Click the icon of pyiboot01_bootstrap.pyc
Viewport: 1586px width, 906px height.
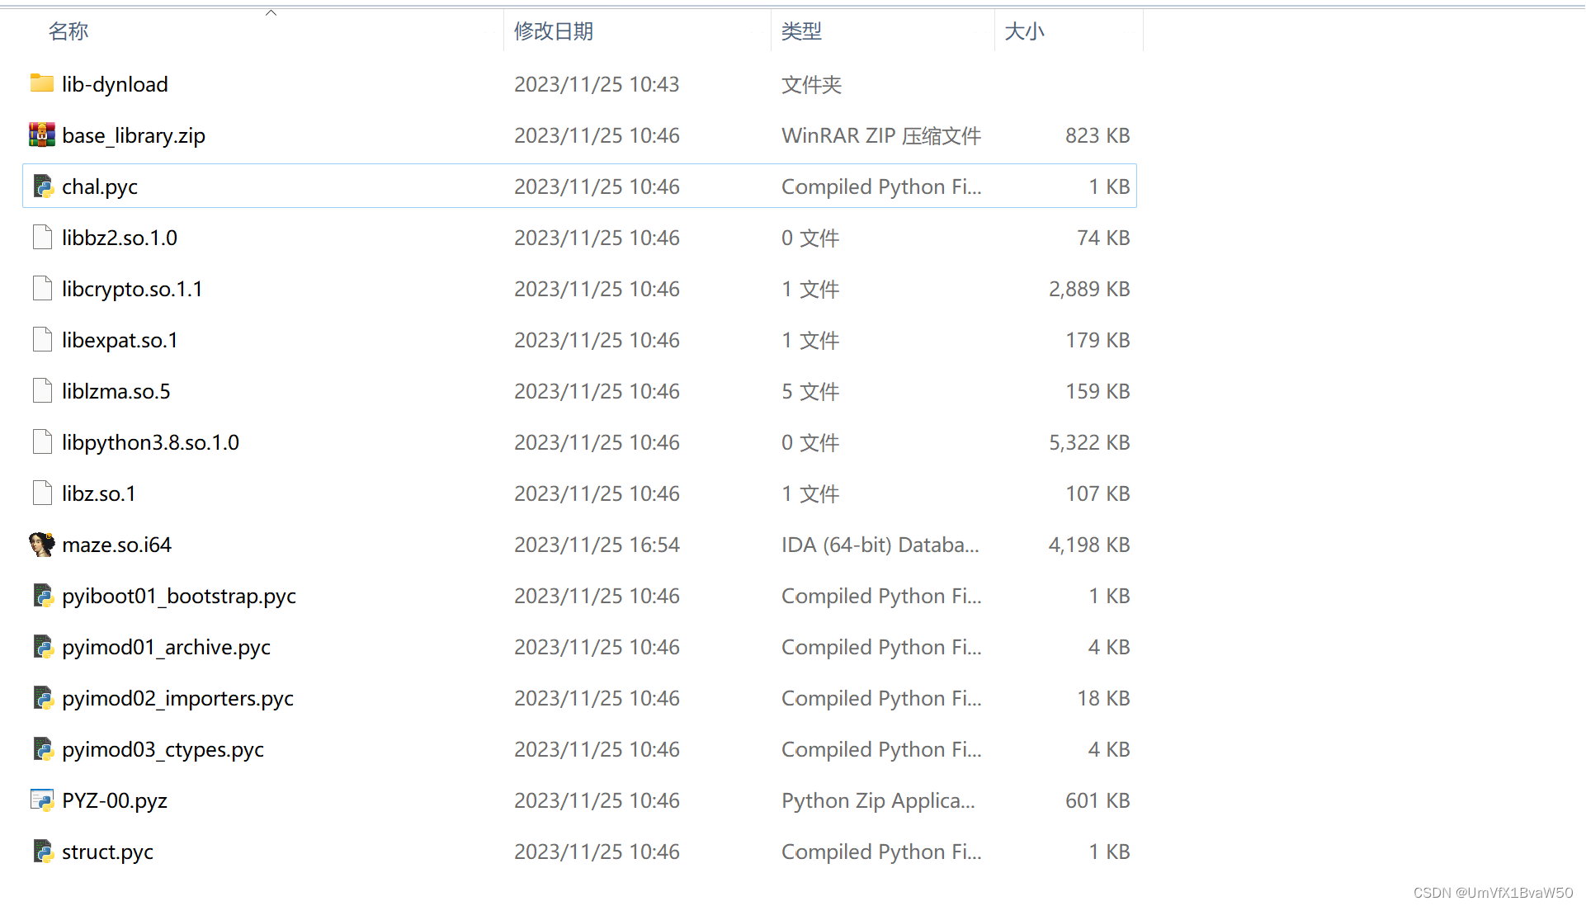pyautogui.click(x=42, y=595)
